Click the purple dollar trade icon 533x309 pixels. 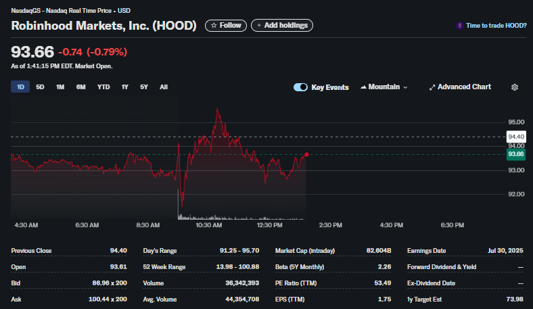point(459,26)
